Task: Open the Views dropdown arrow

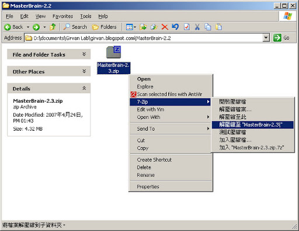Action: click(x=135, y=27)
